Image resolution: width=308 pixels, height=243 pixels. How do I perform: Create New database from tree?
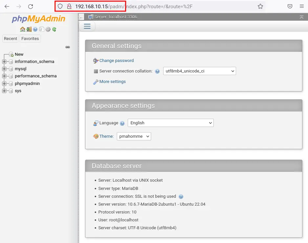[x=19, y=54]
